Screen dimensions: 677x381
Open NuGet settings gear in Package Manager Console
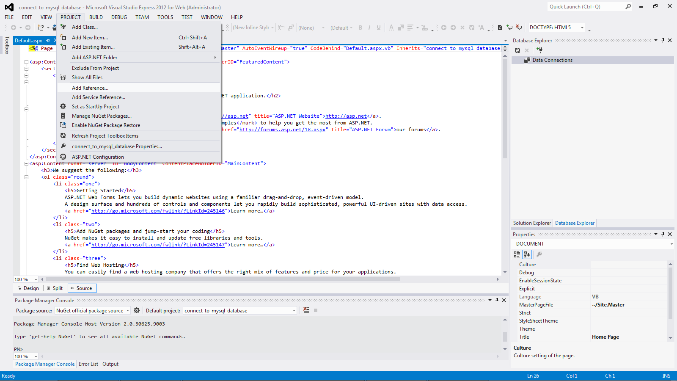[x=137, y=310]
